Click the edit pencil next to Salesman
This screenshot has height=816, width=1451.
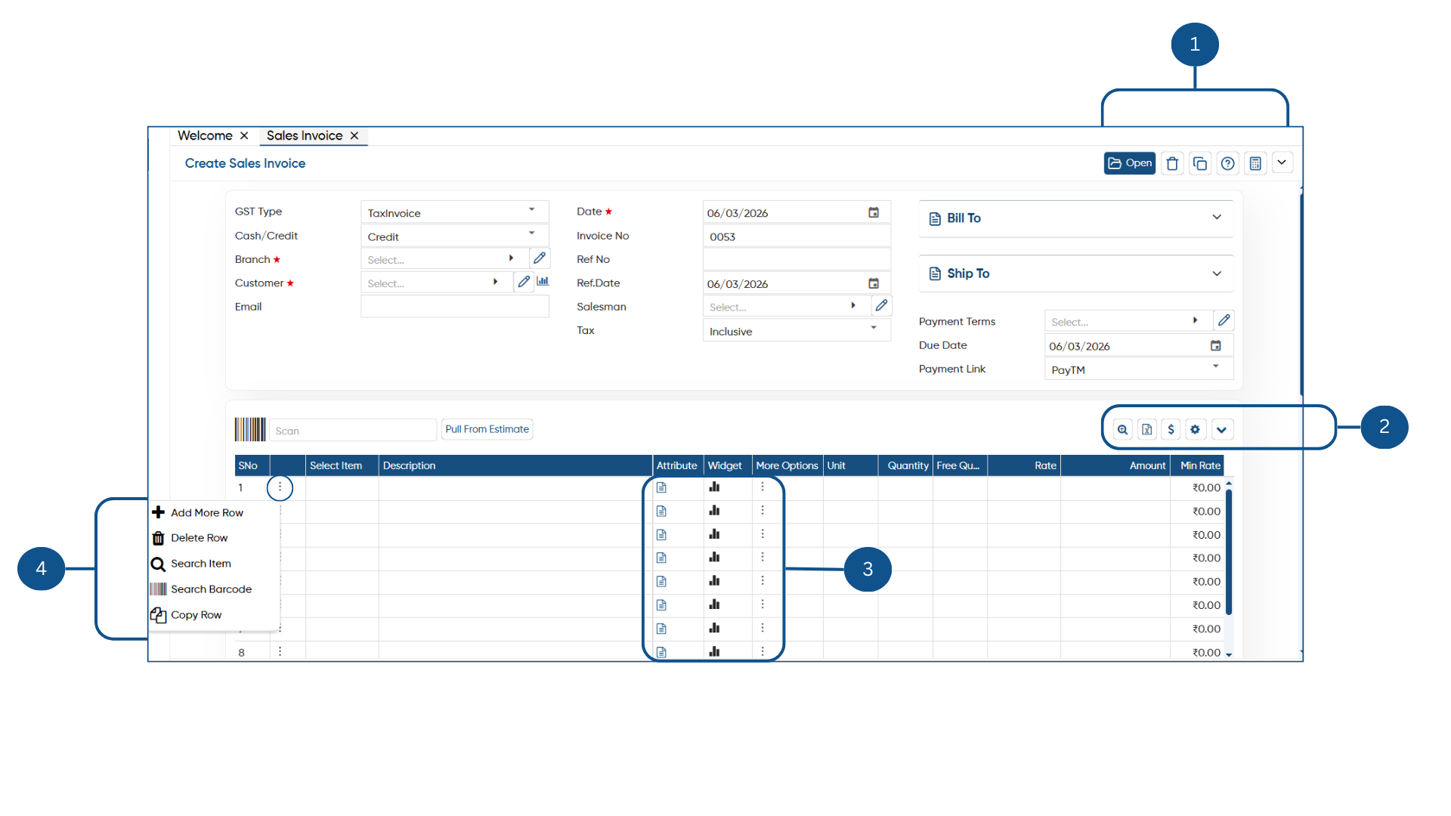(x=881, y=305)
